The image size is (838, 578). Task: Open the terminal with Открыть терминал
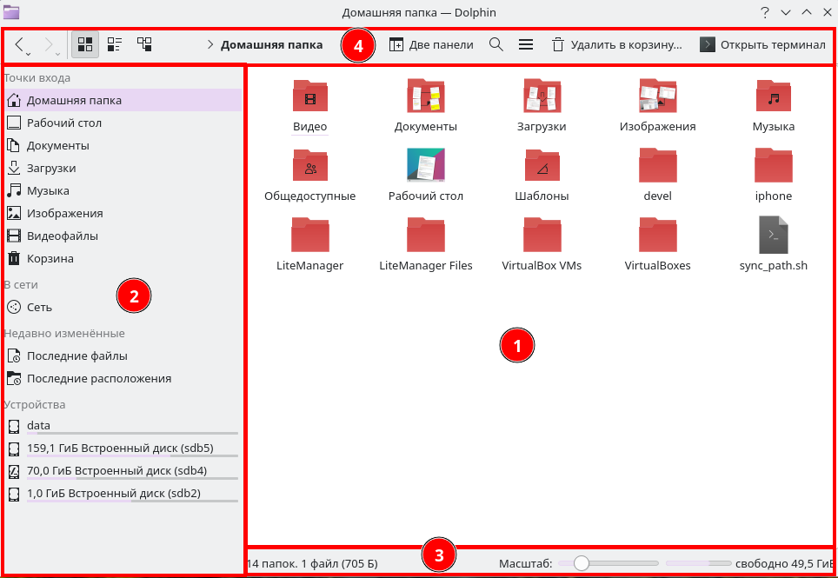[762, 44]
